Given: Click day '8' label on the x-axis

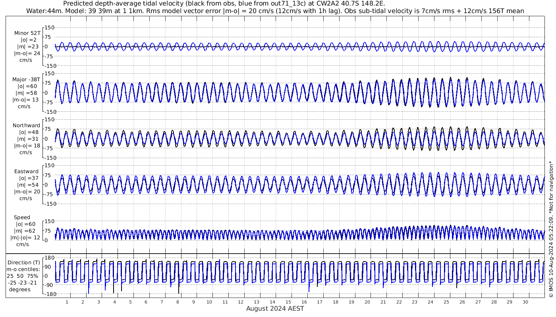Looking at the screenshot, I should [178, 302].
